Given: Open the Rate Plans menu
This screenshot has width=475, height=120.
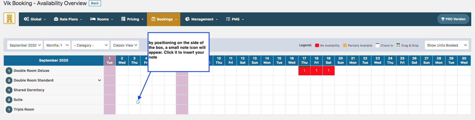Looking at the screenshot, I should (68, 19).
